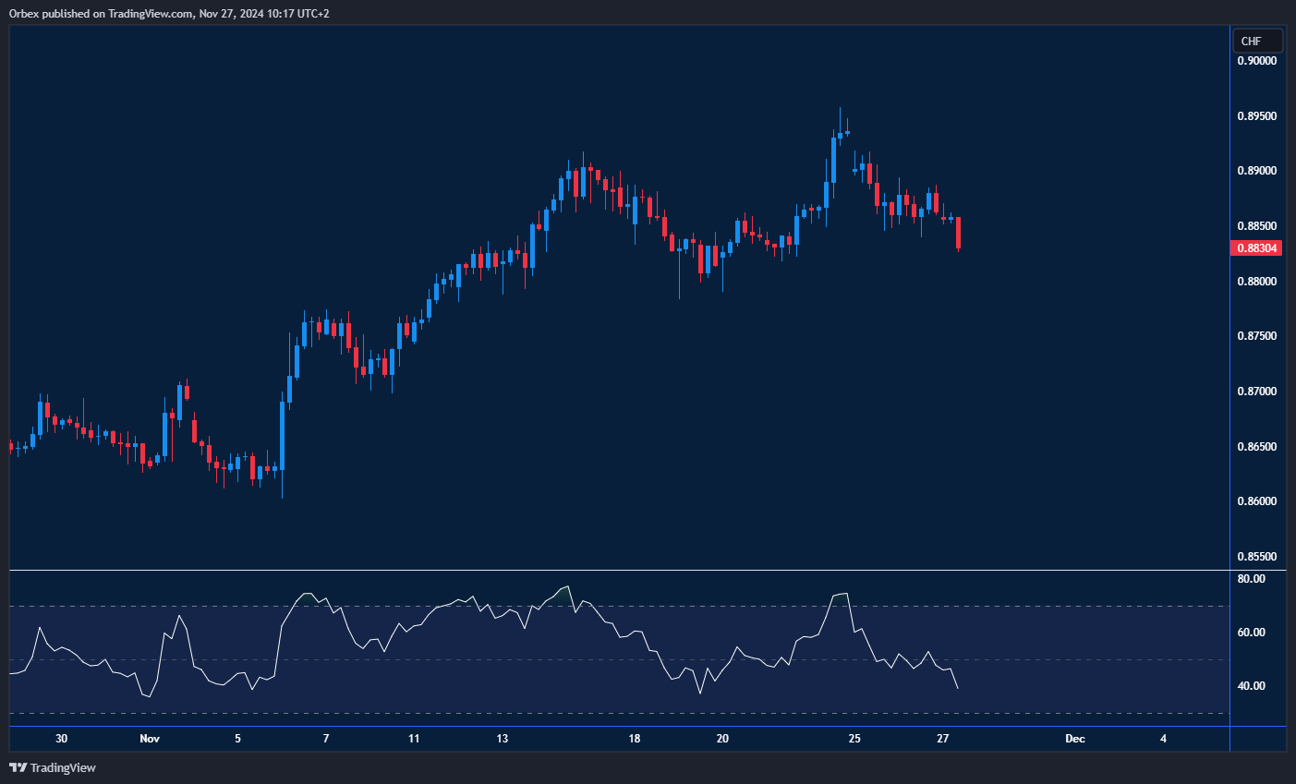Click the last red candlestick on the chart
This screenshot has width=1296, height=784.
click(x=959, y=233)
